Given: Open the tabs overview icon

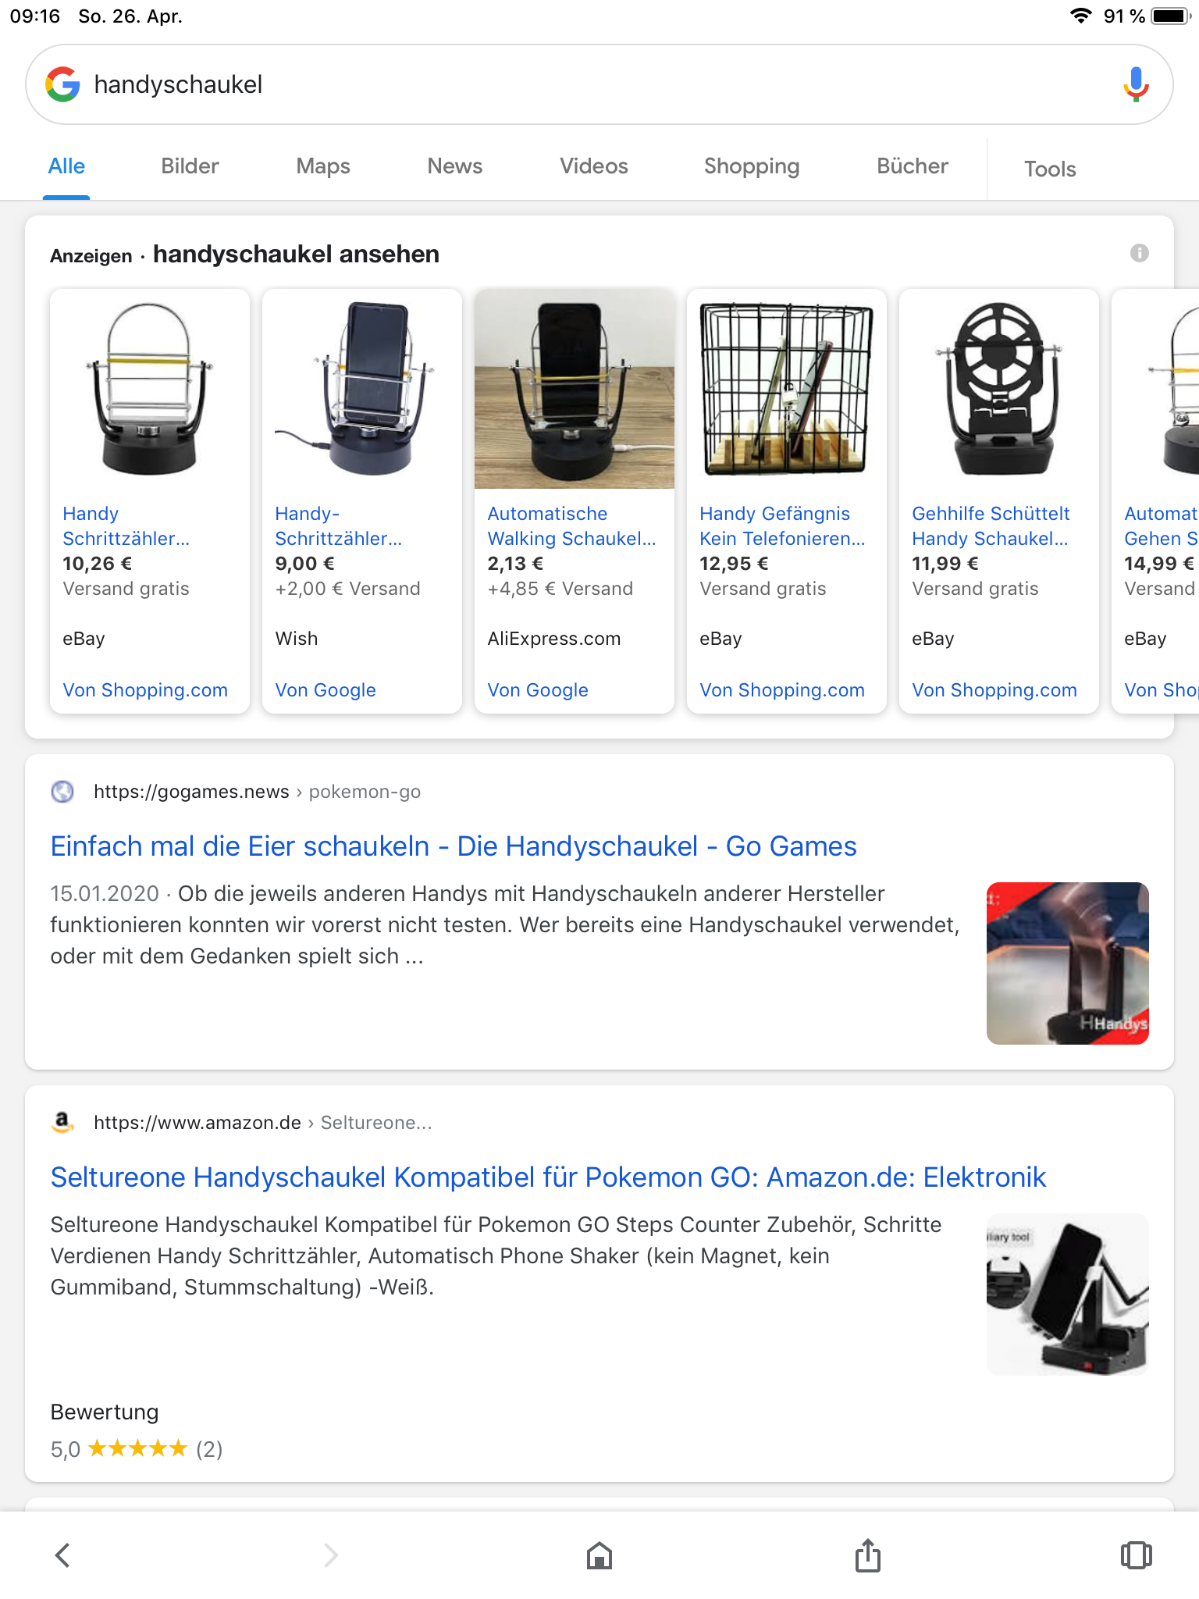Looking at the screenshot, I should (x=1136, y=1554).
